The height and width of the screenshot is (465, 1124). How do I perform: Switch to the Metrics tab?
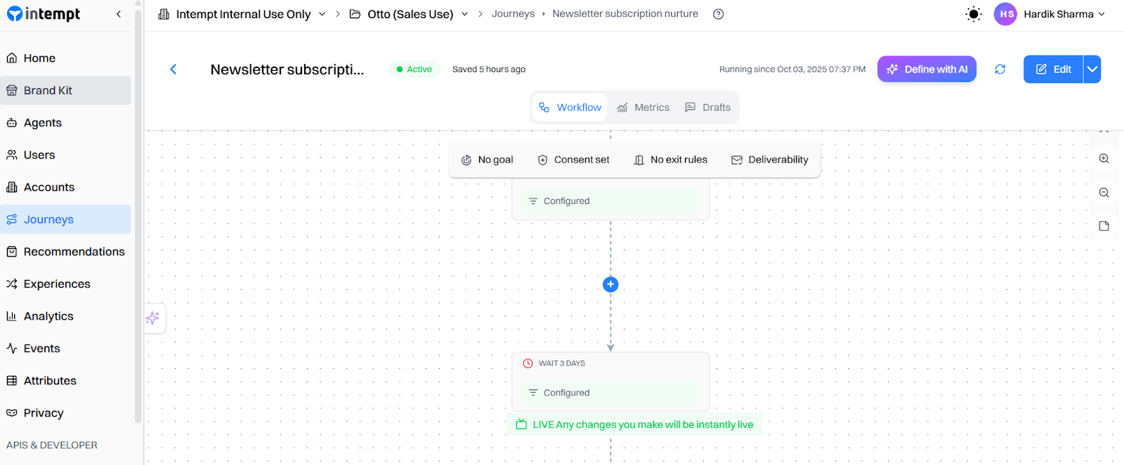(x=643, y=107)
